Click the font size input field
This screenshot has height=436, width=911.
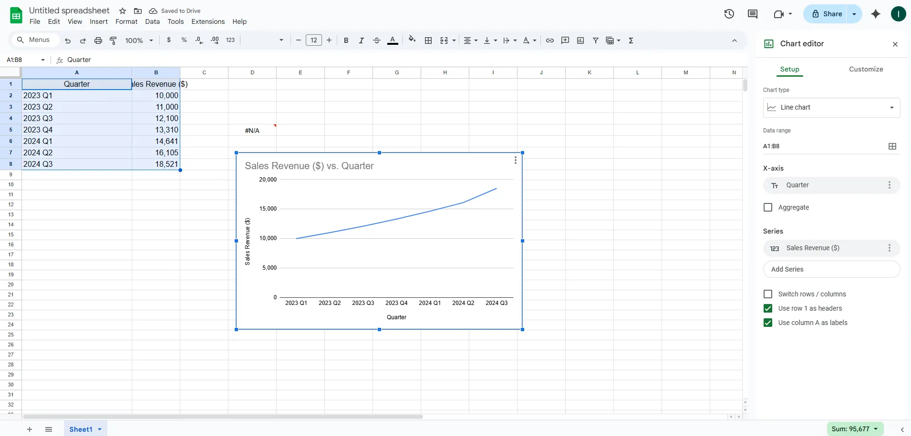pos(313,41)
